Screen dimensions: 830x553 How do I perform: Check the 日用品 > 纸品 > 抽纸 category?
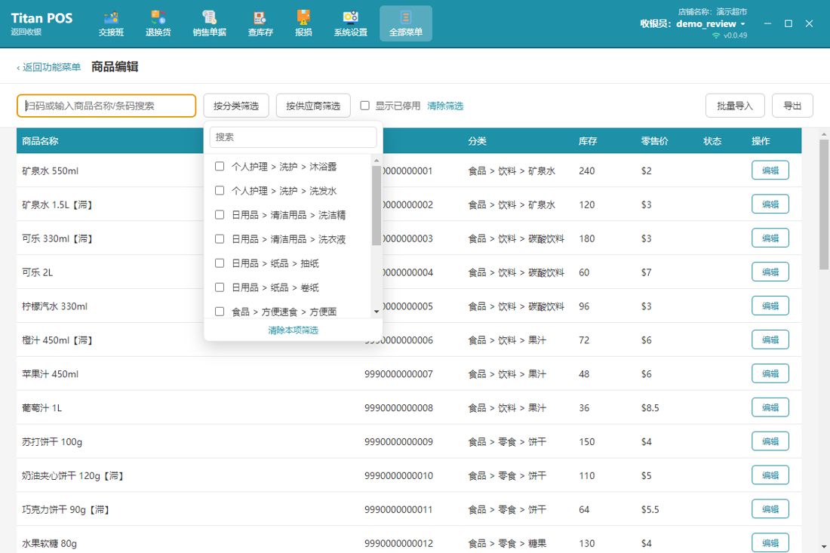tap(220, 263)
